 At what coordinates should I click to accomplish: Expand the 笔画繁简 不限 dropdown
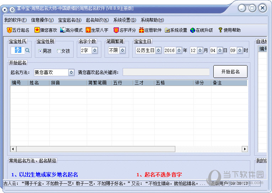122,50
